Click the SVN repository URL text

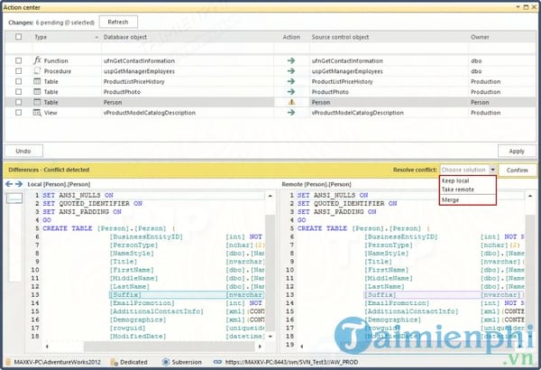[291, 362]
